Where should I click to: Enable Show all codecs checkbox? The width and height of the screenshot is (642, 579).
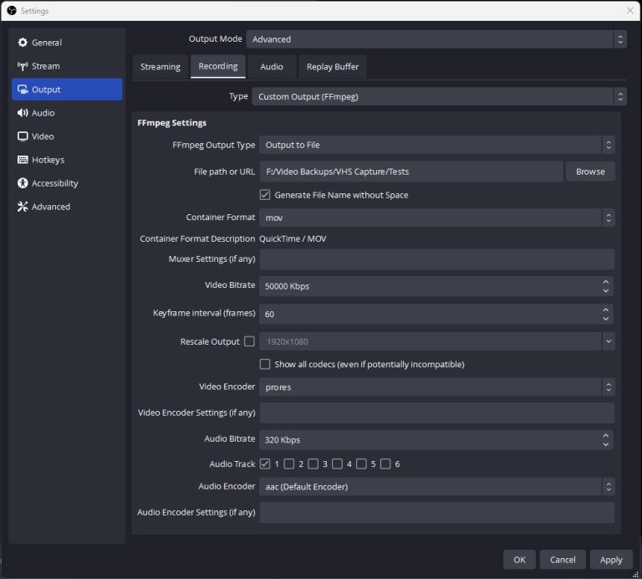tap(265, 364)
